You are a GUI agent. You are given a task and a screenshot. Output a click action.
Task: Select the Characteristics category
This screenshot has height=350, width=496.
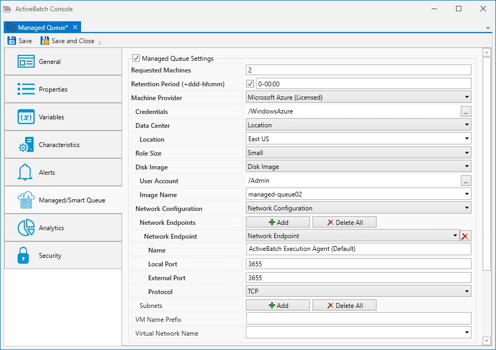click(x=63, y=145)
